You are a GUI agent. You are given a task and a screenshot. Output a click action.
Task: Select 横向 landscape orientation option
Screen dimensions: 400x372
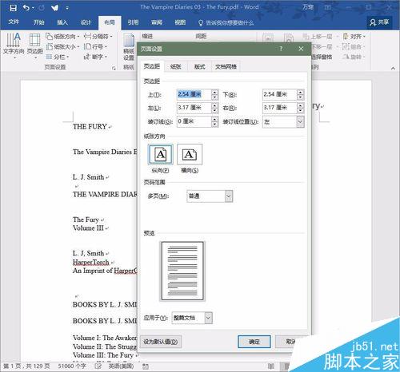(190, 154)
